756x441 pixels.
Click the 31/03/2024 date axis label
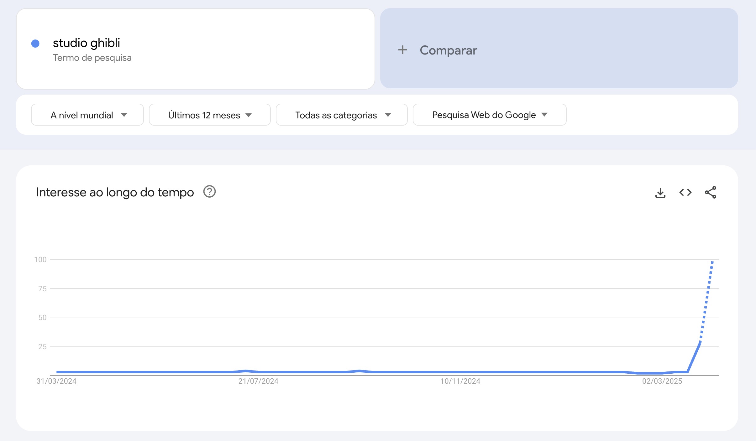56,381
